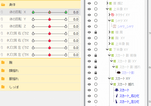This screenshot has height=106, width=151.
Task: Toggle the lock circle for 首 顔Z
Action: coord(96,3)
